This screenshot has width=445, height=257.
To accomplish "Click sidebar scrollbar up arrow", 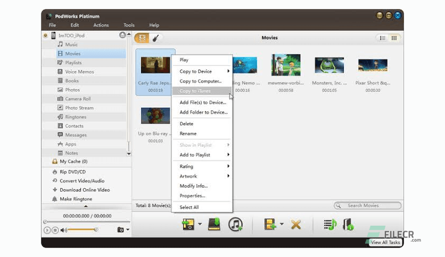I will coord(129,34).
